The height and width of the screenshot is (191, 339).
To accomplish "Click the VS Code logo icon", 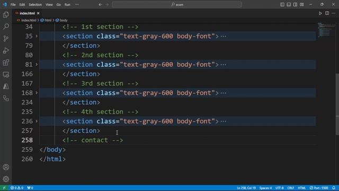I will (5, 4).
